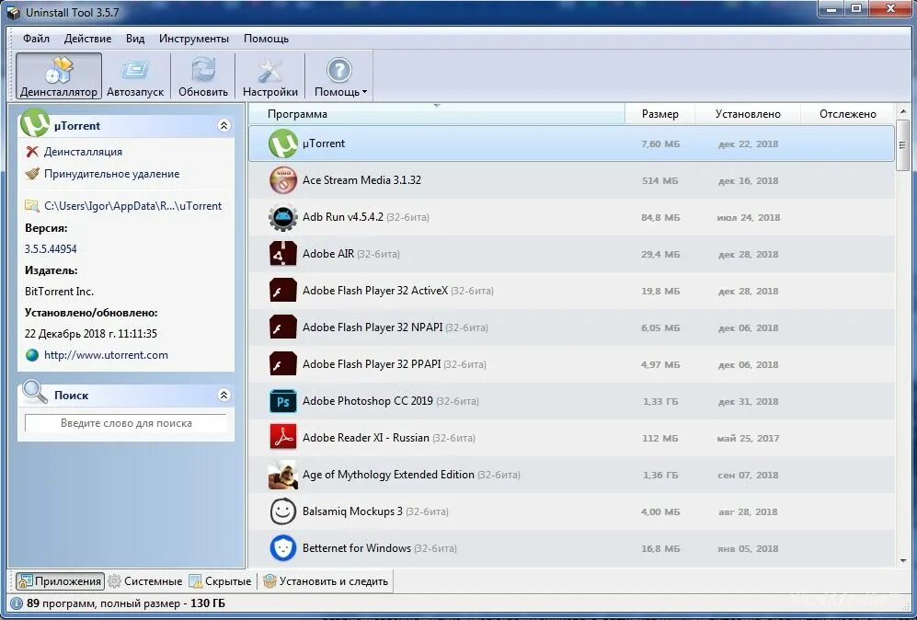The height and width of the screenshot is (620, 917).
Task: Open the Инструменты menu
Action: point(194,39)
